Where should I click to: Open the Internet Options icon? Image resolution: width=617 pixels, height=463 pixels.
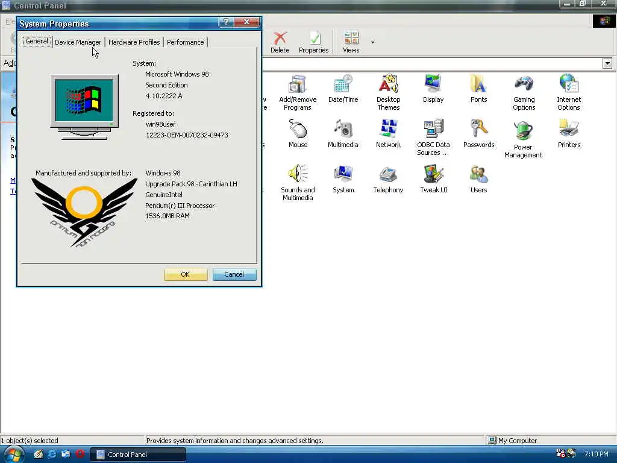pyautogui.click(x=569, y=92)
